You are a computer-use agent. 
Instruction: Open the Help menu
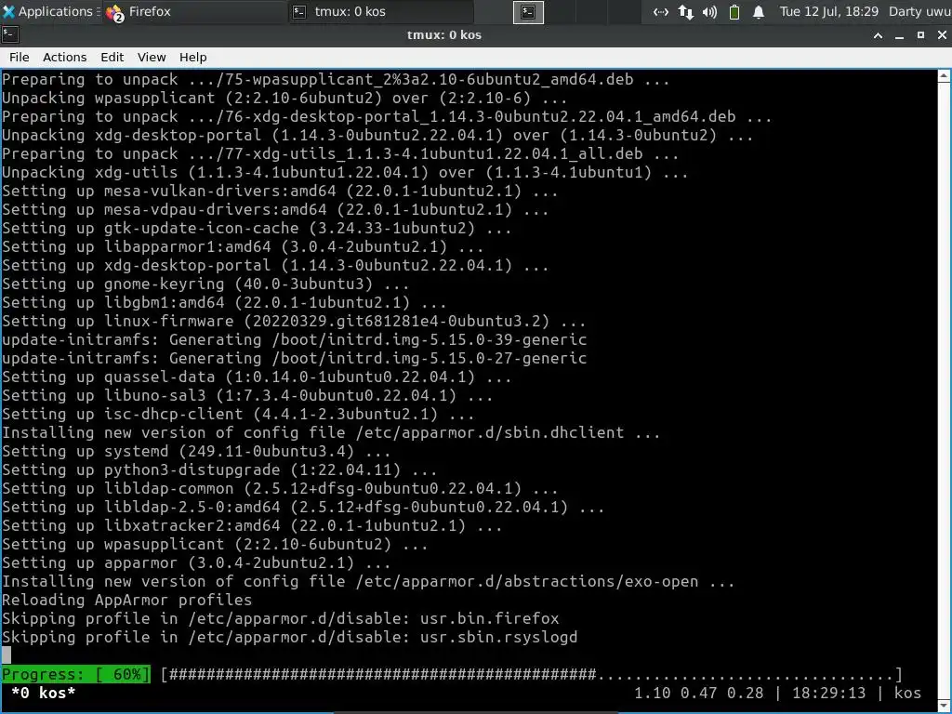(193, 57)
